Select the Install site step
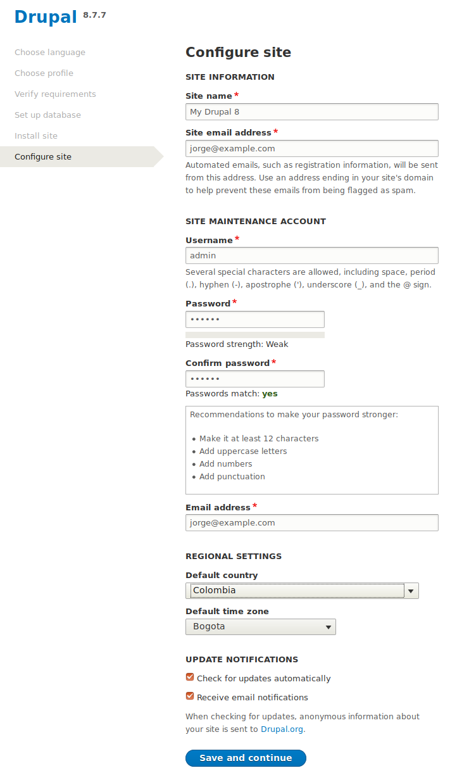 tap(36, 135)
